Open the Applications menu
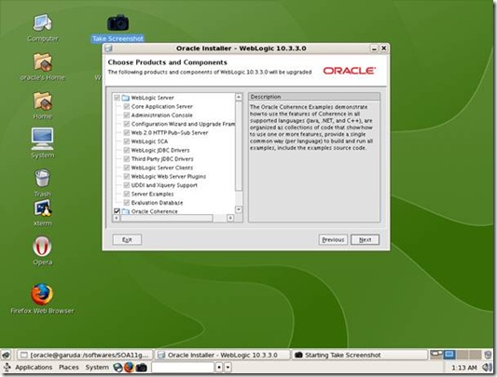The height and width of the screenshot is (377, 497). pos(34,367)
